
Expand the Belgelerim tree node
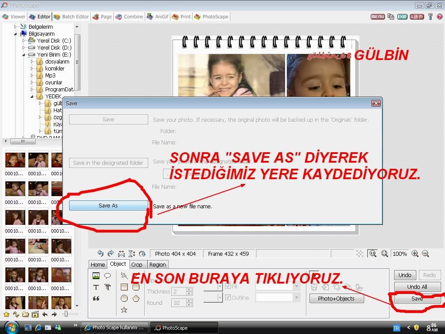(16, 27)
